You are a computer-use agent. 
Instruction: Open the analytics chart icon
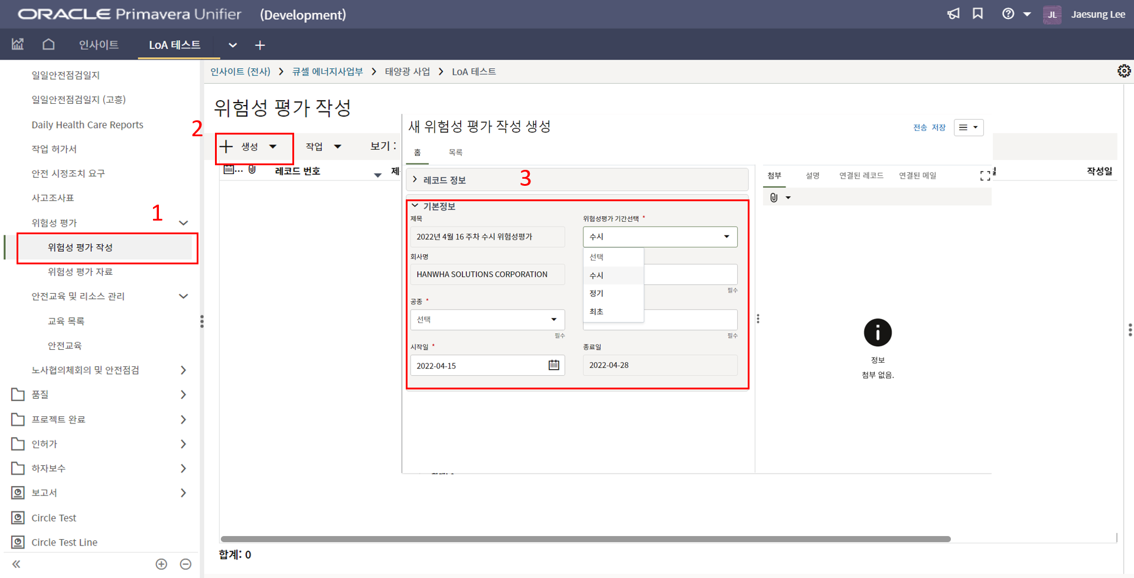[x=18, y=45]
